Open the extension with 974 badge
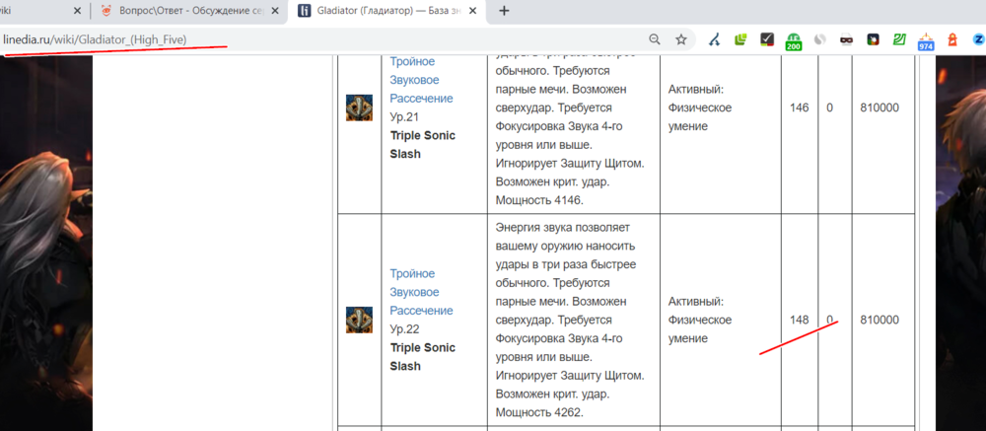The height and width of the screenshot is (431, 986). pyautogui.click(x=926, y=41)
